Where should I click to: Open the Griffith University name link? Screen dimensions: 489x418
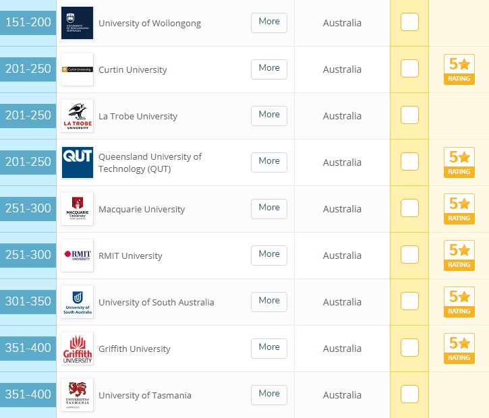[x=134, y=349]
